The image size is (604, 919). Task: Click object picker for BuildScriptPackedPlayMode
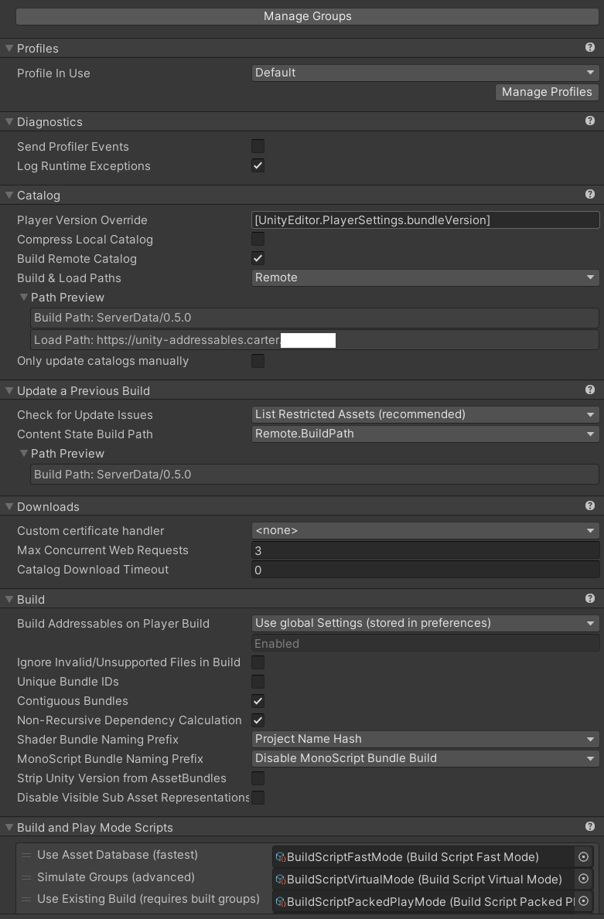pyautogui.click(x=584, y=901)
